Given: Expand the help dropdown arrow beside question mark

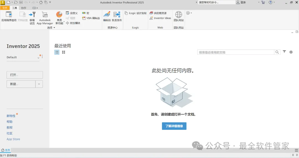Looking at the screenshot, I should point(274,2).
